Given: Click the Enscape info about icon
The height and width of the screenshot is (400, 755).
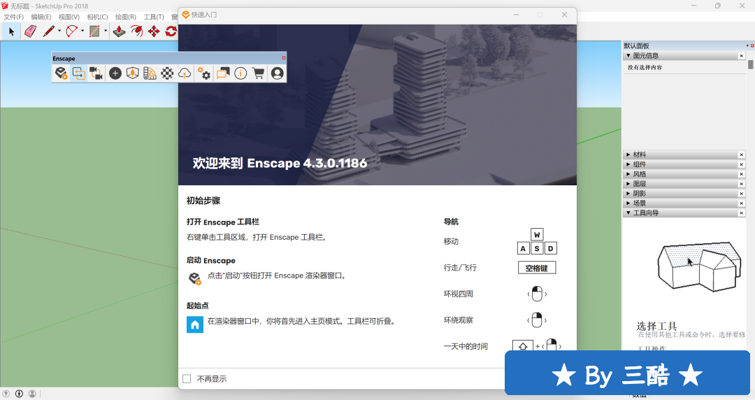Looking at the screenshot, I should click(x=240, y=73).
